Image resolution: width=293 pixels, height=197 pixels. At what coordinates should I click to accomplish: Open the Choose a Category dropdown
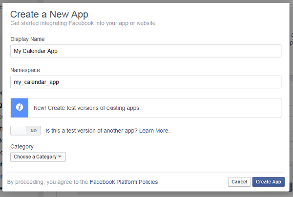coord(38,157)
